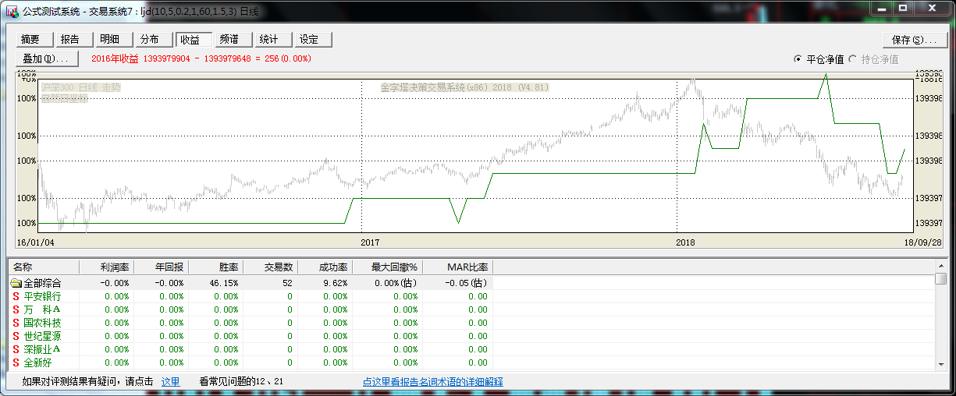Choose the 持仓净值 radio option

pos(852,59)
